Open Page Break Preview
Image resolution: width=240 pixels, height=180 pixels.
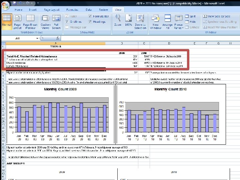click(30, 22)
